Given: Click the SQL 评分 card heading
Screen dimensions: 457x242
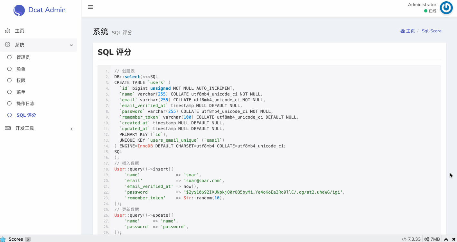Looking at the screenshot, I should click(x=115, y=52).
